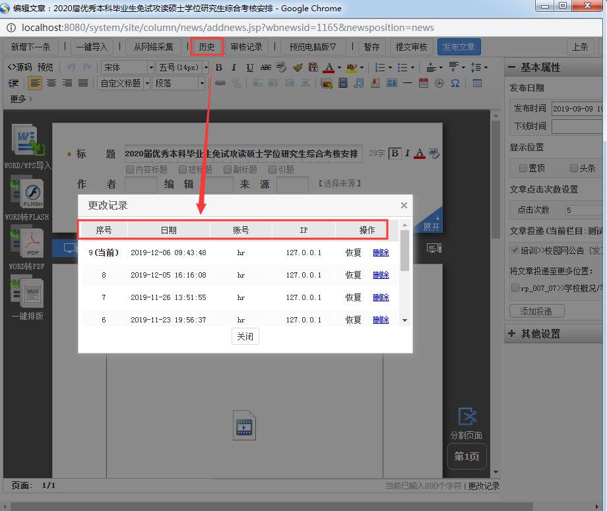607x511 pixels.
Task: Align text right icon
Action: pyautogui.click(x=67, y=83)
